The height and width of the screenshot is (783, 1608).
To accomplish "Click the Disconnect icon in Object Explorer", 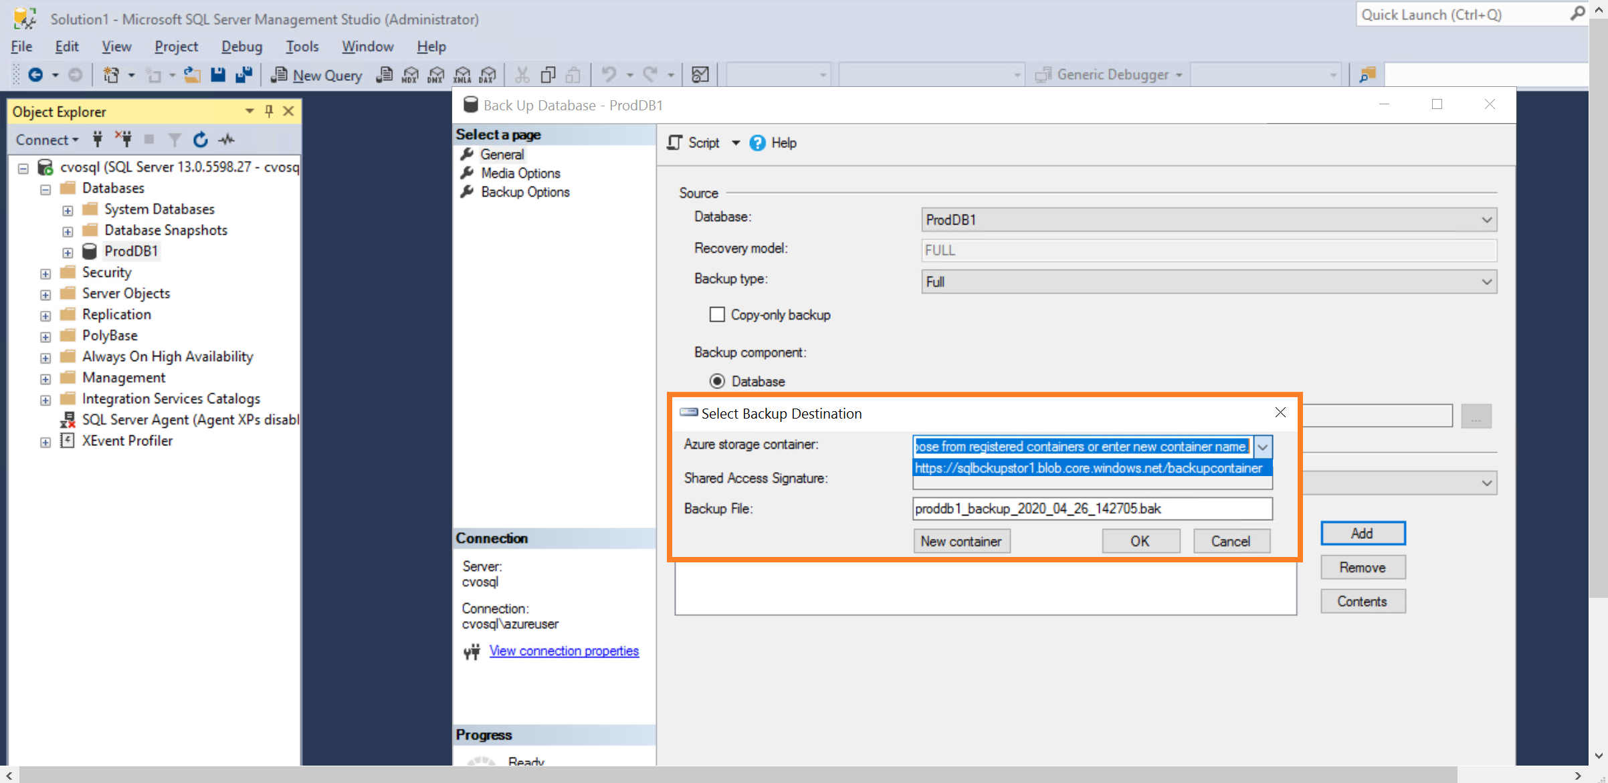I will point(124,139).
